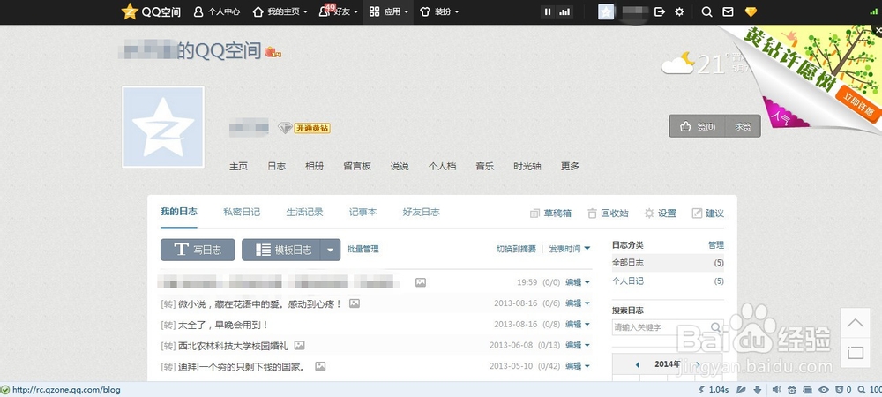882x397 pixels.
Task: Click the 求赞 button
Action: point(743,126)
